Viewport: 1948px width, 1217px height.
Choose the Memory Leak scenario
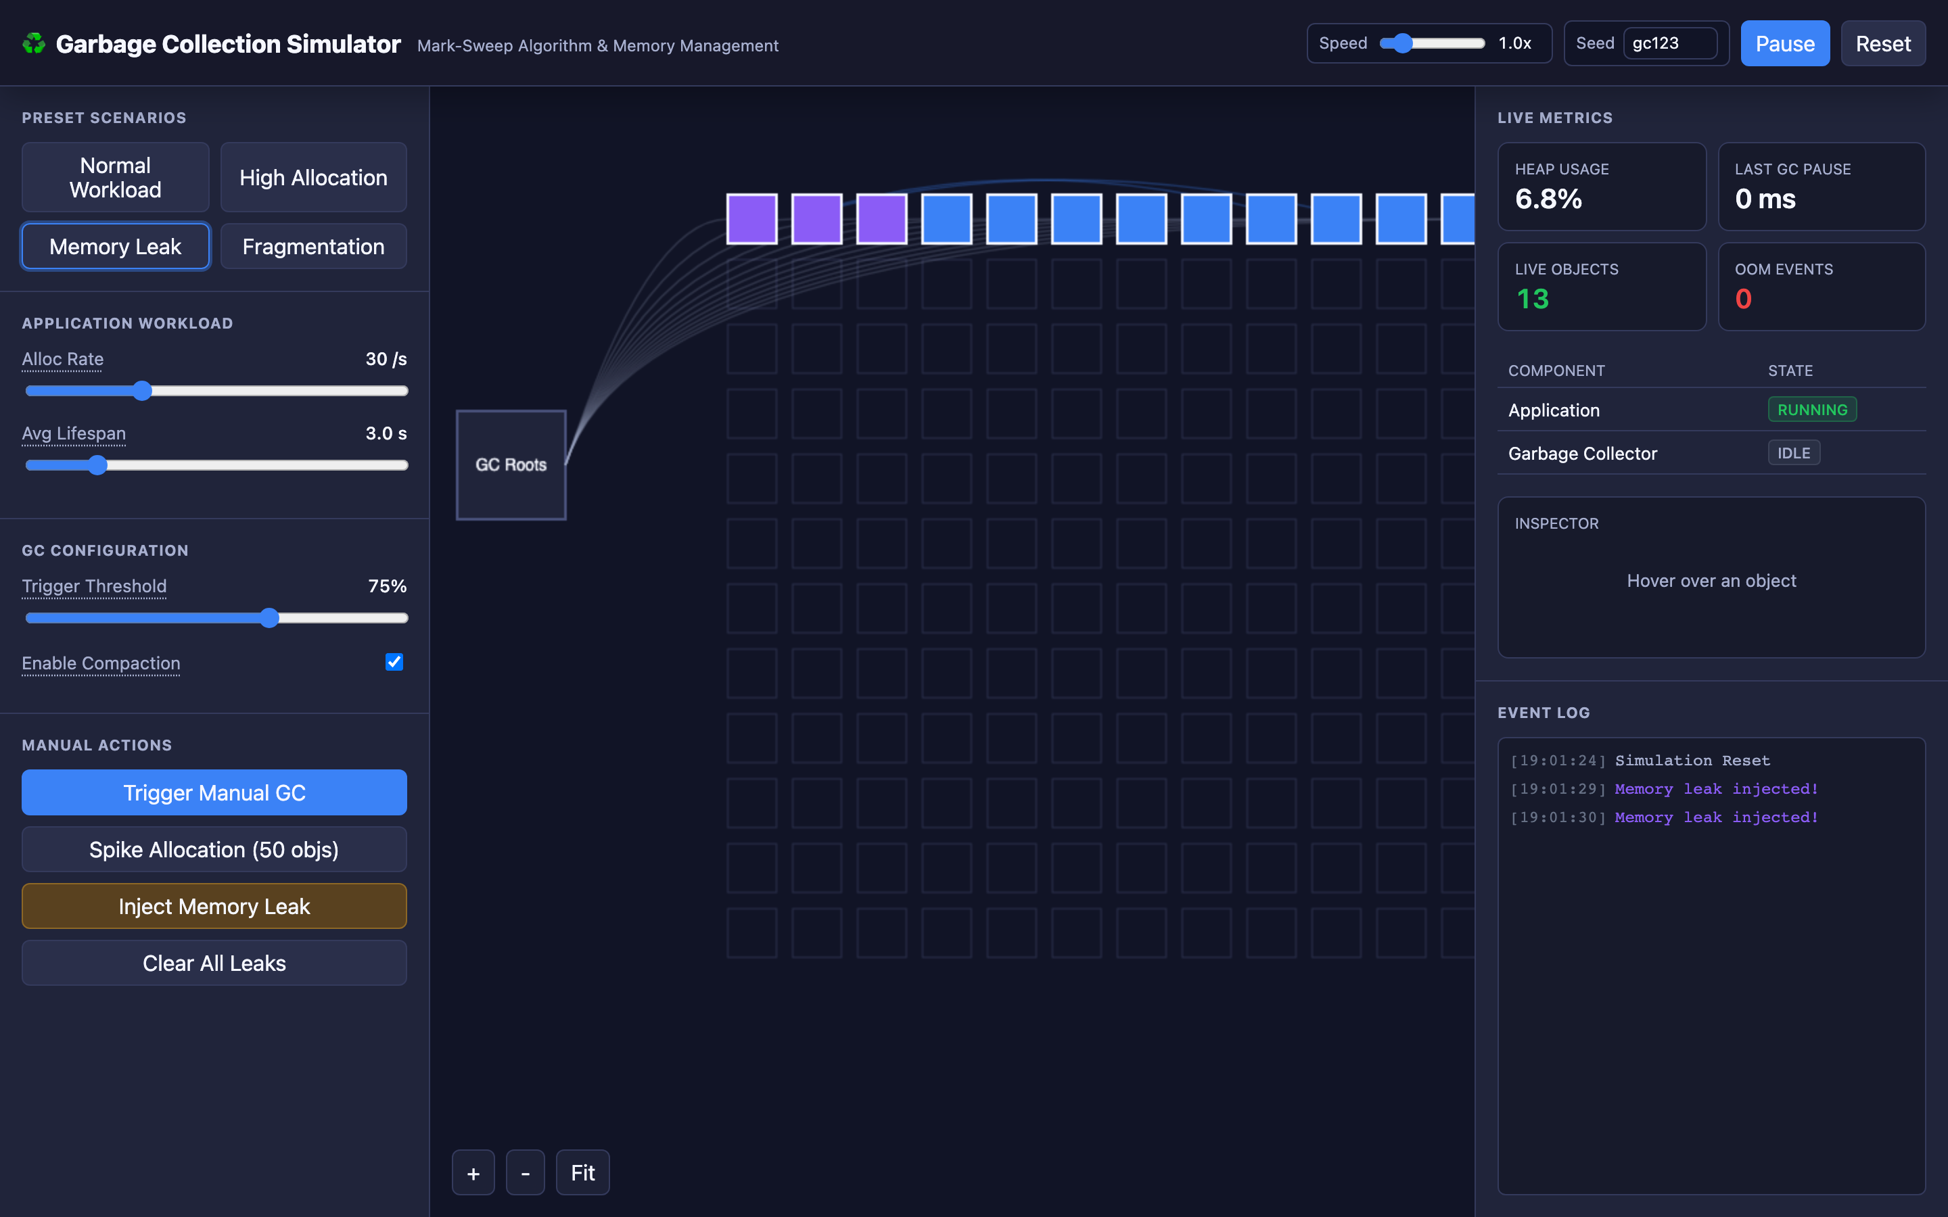[115, 246]
